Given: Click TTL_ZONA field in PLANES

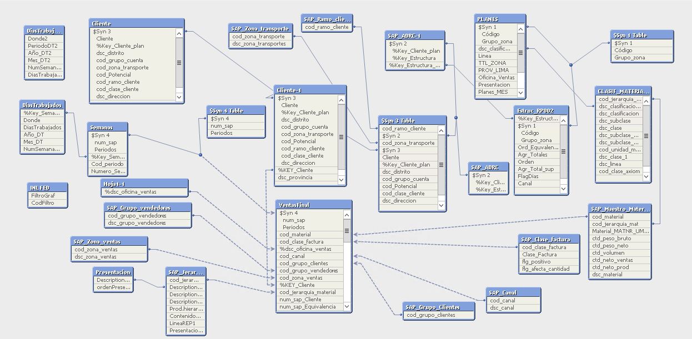Looking at the screenshot, I should tap(497, 63).
